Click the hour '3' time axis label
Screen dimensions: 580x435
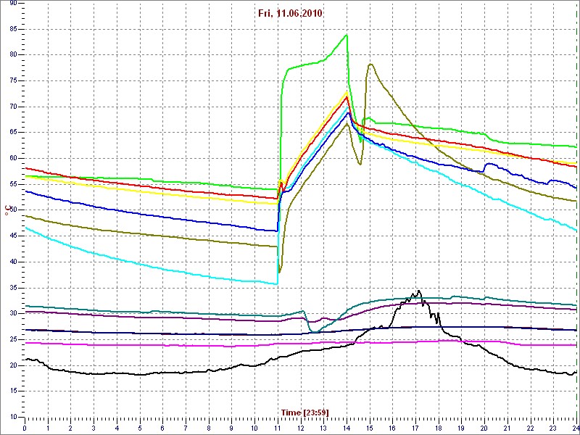pyautogui.click(x=94, y=428)
